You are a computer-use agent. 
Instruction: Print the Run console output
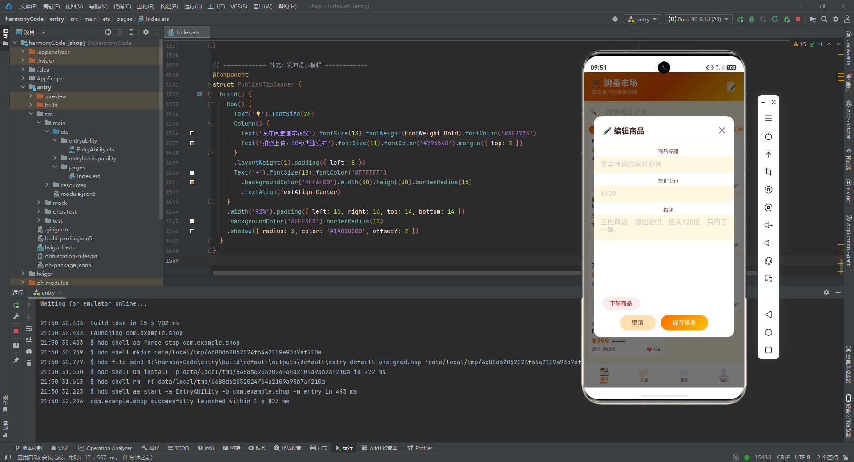tap(29, 351)
